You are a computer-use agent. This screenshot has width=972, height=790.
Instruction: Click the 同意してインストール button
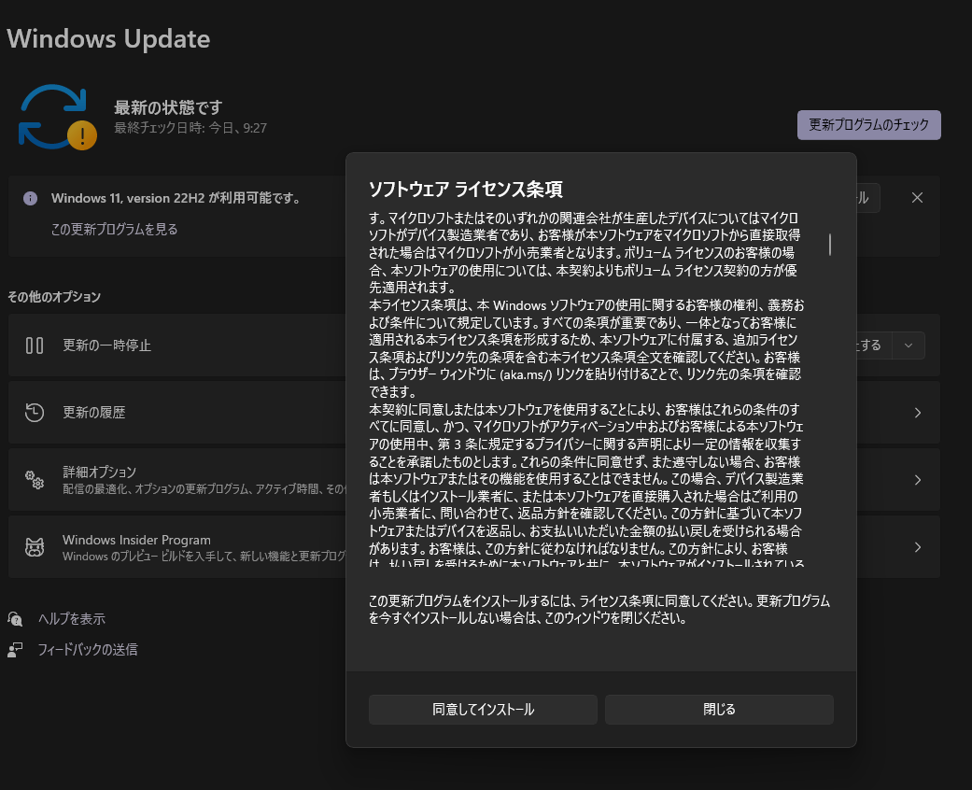[483, 710]
